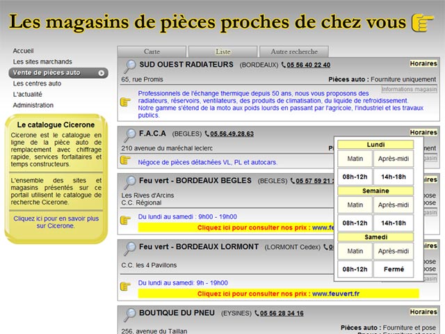Click the address 65, rue Promis
445x334 pixels.
[142, 79]
